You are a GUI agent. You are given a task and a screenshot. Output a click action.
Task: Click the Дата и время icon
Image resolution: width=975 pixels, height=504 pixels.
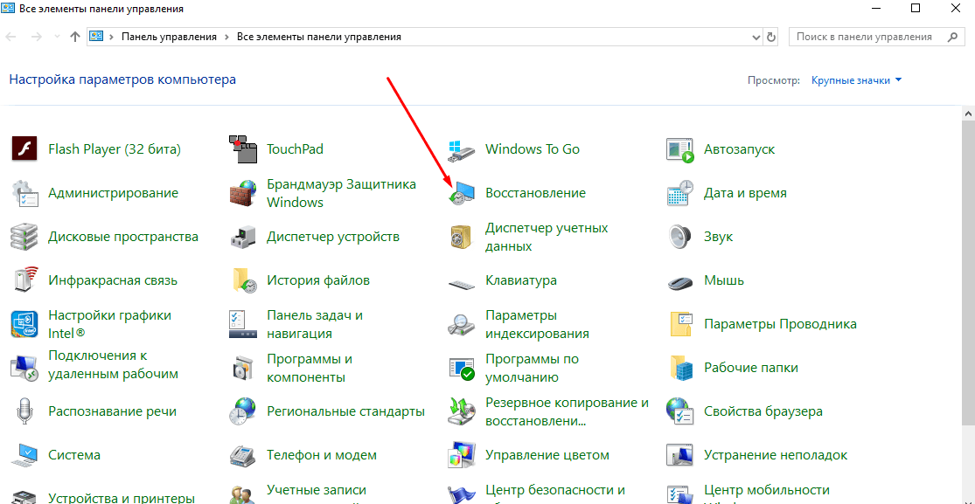(680, 193)
